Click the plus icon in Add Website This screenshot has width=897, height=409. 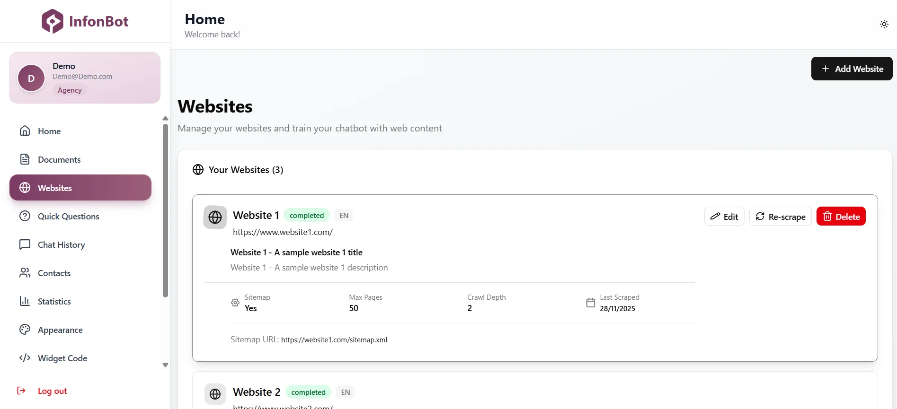(x=826, y=69)
